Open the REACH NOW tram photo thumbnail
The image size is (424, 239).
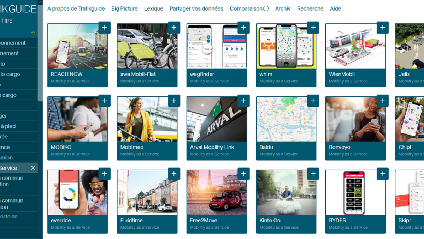coord(78,46)
